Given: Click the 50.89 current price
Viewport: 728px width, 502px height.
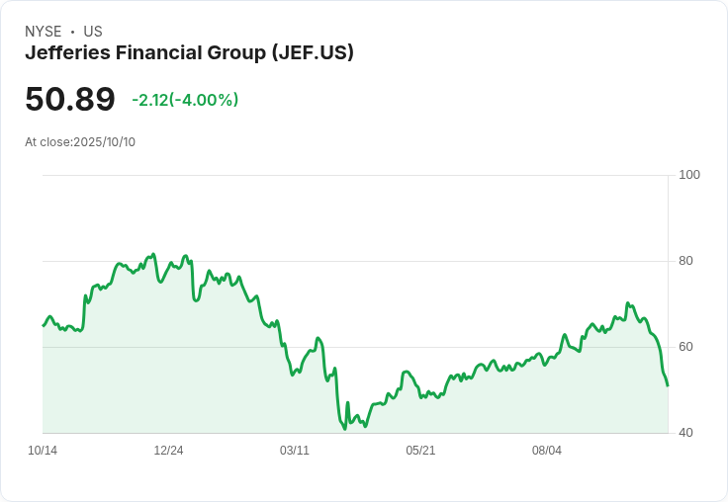Looking at the screenshot, I should tap(70, 100).
